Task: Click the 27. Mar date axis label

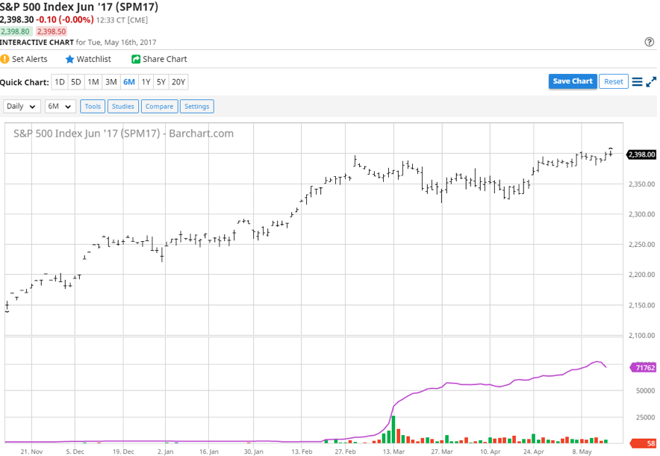Action: [x=442, y=452]
